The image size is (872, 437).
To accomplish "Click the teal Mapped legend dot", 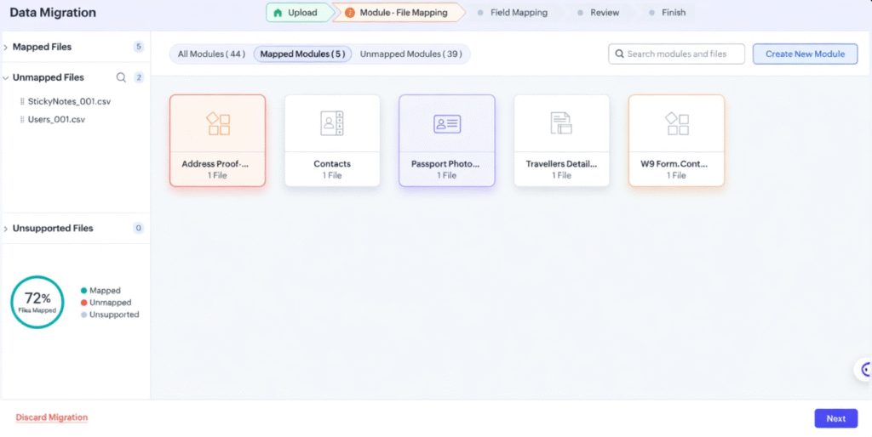I will tap(84, 291).
